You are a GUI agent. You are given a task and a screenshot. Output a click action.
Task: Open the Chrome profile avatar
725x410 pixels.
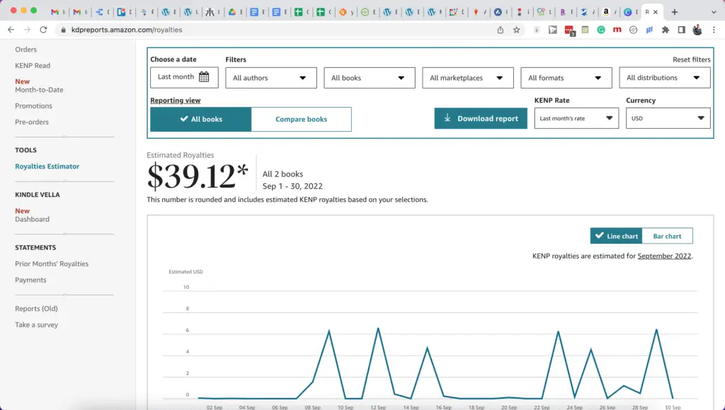click(697, 30)
